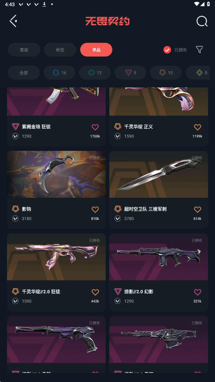The height and width of the screenshot is (382, 215).
Task: Open the filter funnel icon
Action: pos(200,50)
